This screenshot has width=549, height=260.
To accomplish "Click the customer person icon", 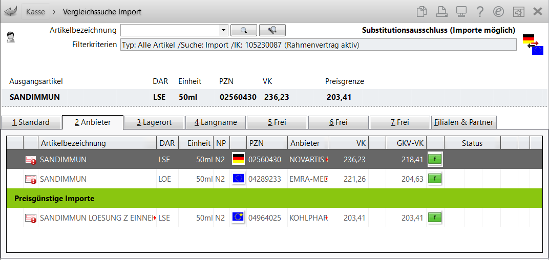I will click(11, 37).
